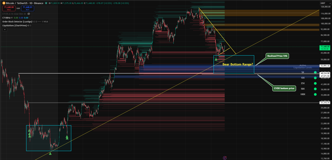Click the Bitcoin symbol logo icon

(x=4, y=3)
